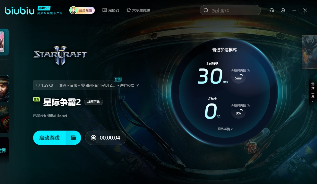Open the 亚洲 - 台服 region selector
This screenshot has height=184, width=317.
[68, 85]
